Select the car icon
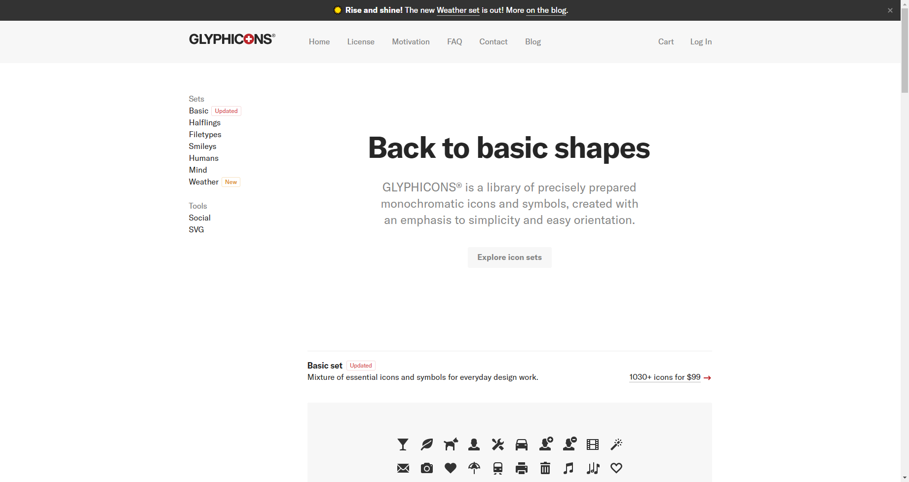This screenshot has height=482, width=909. tap(522, 445)
